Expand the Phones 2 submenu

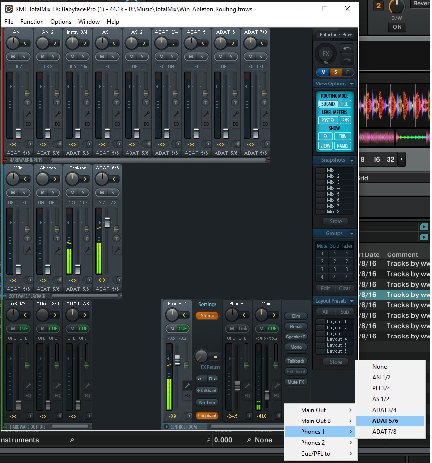pos(320,443)
